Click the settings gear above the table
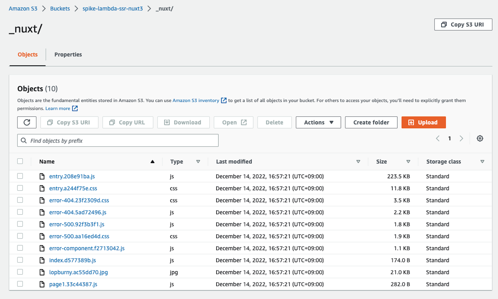 (x=480, y=138)
